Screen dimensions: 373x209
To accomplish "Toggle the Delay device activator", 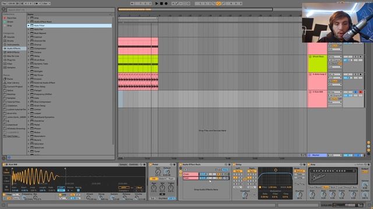I will 234,164.
